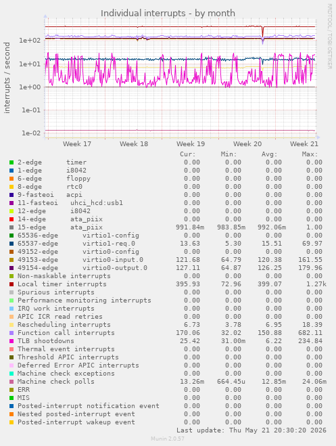Click the pink Machine check polls swatch
This screenshot has height=446, width=336.
(x=11, y=382)
